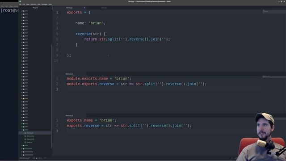Click the name: 'brian' line in top pane
The height and width of the screenshot is (161, 286).
pyautogui.click(x=90, y=23)
